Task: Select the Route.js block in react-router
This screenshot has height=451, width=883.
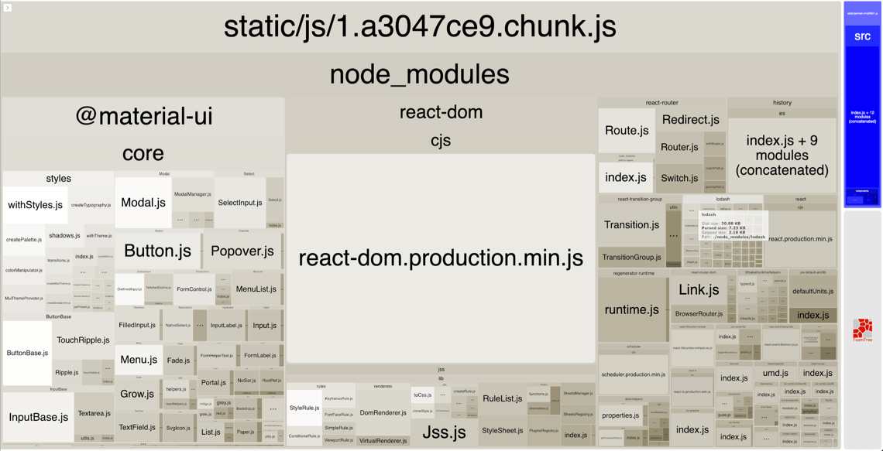Action: pyautogui.click(x=626, y=131)
